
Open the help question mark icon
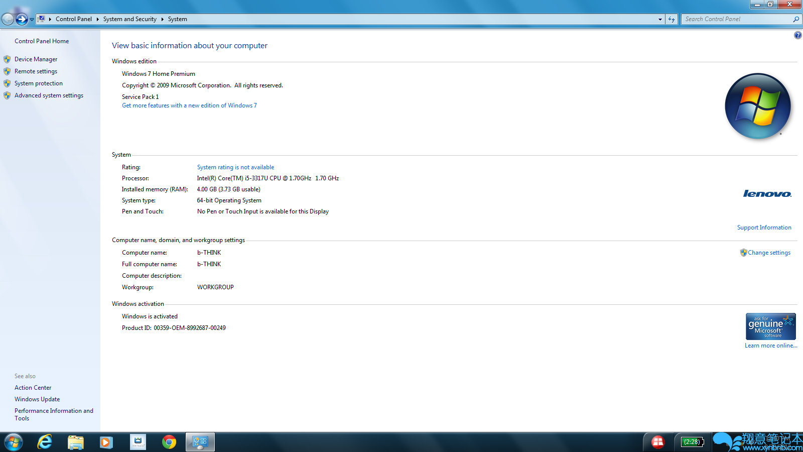click(x=797, y=35)
